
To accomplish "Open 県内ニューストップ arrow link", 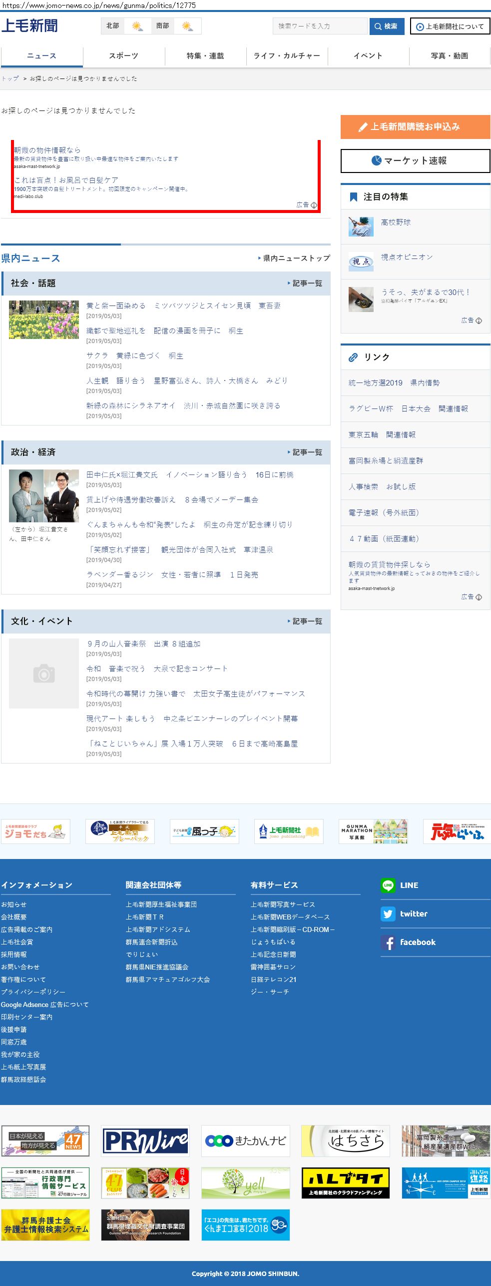I will pyautogui.click(x=294, y=258).
